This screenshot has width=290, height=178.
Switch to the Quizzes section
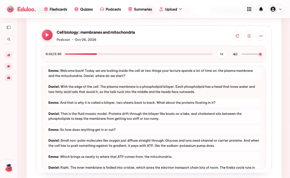84,9
